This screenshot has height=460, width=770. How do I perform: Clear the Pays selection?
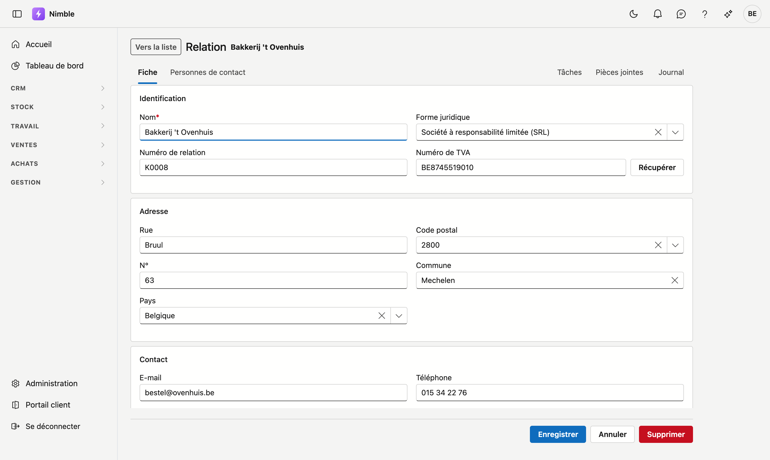click(x=382, y=316)
